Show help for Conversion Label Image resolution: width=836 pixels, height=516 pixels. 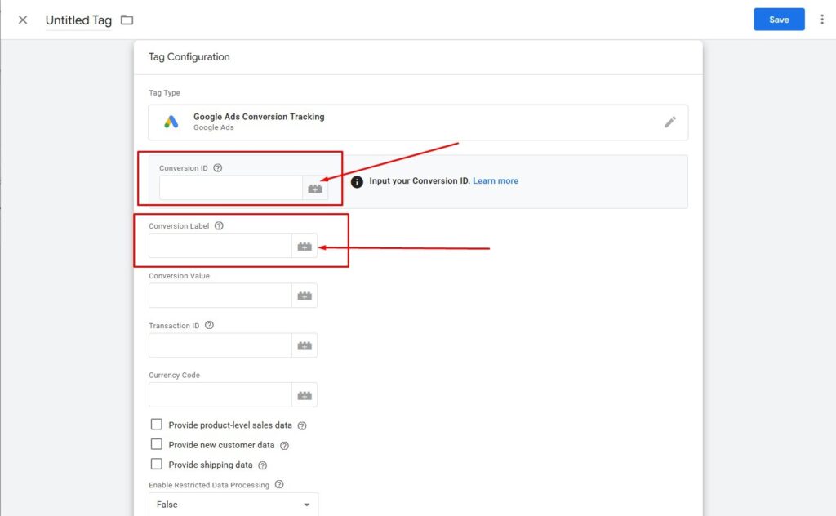[219, 226]
